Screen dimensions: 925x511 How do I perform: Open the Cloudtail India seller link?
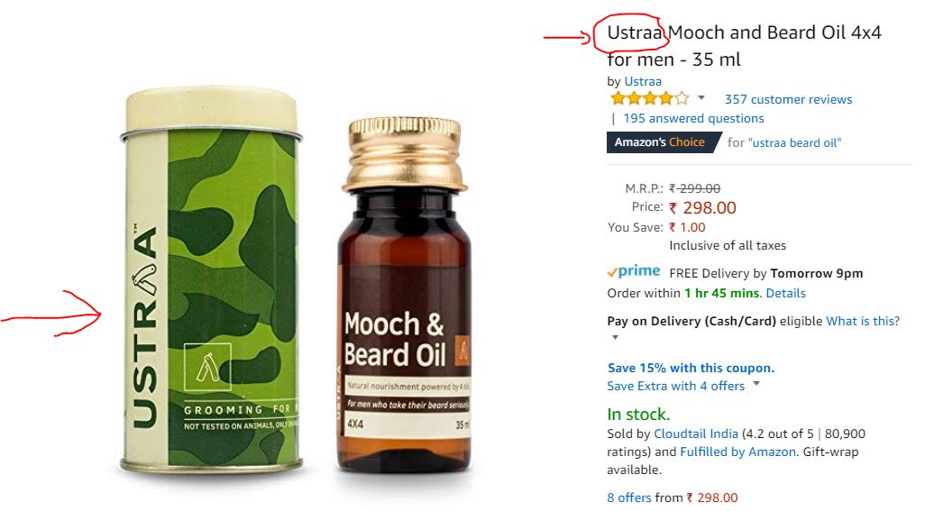click(x=695, y=433)
